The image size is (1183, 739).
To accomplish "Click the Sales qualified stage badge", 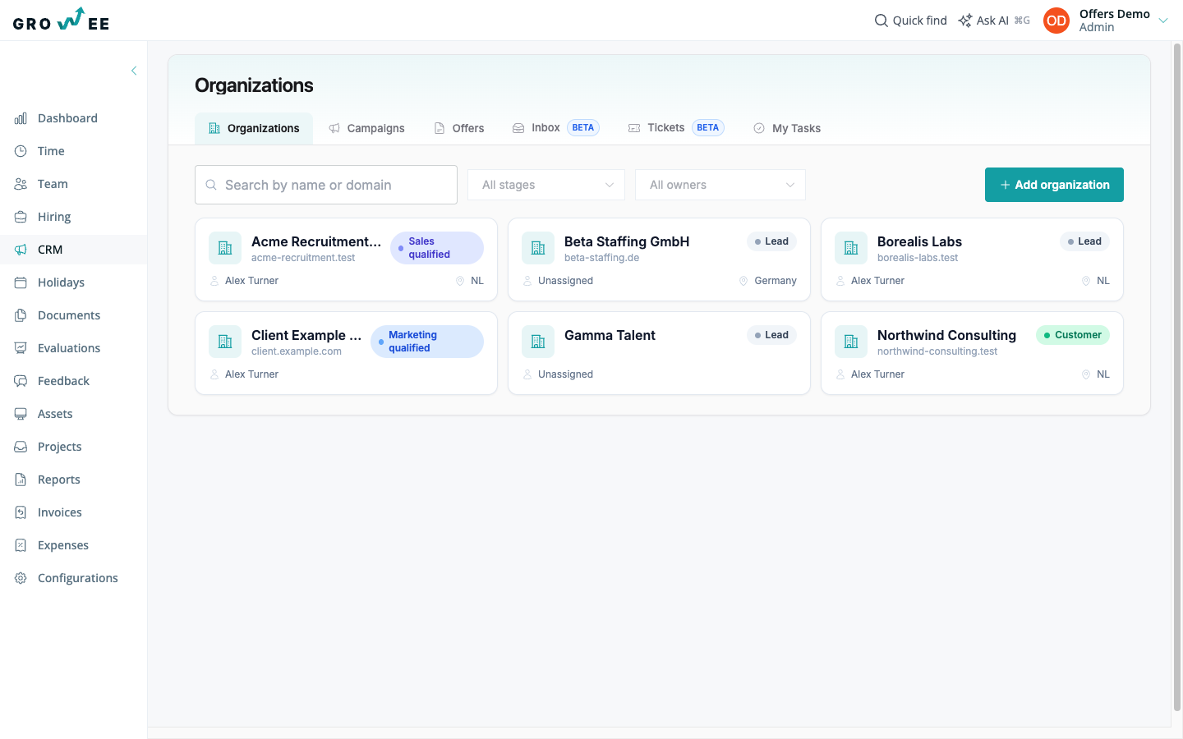I will coord(437,248).
